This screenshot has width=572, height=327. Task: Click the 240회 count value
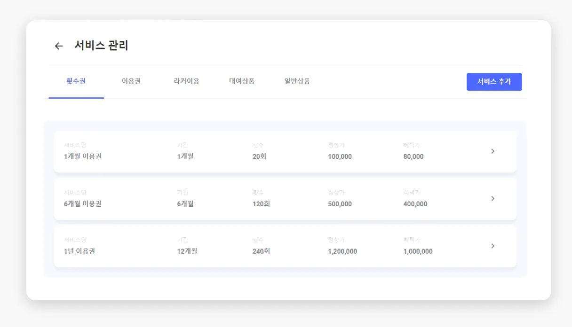(261, 252)
